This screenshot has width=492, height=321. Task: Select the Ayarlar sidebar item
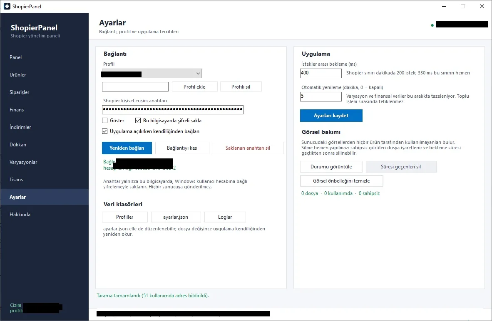click(x=44, y=197)
